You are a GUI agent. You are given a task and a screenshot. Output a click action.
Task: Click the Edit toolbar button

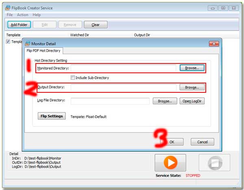point(45,24)
